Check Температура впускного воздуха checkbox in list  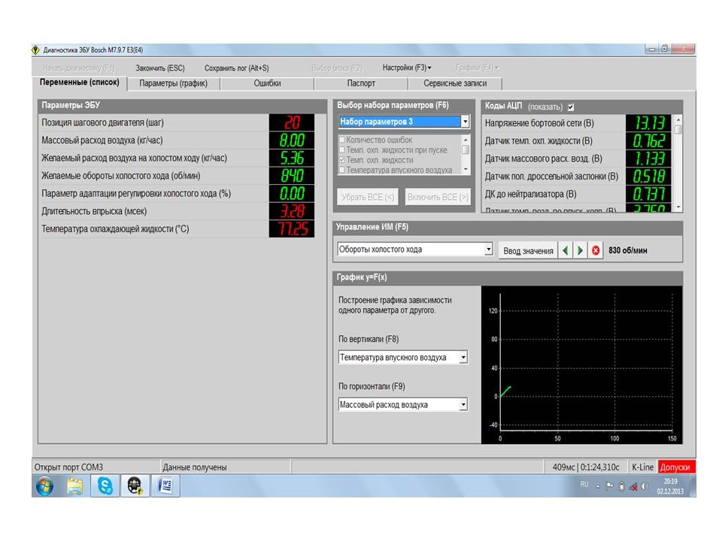pos(341,170)
